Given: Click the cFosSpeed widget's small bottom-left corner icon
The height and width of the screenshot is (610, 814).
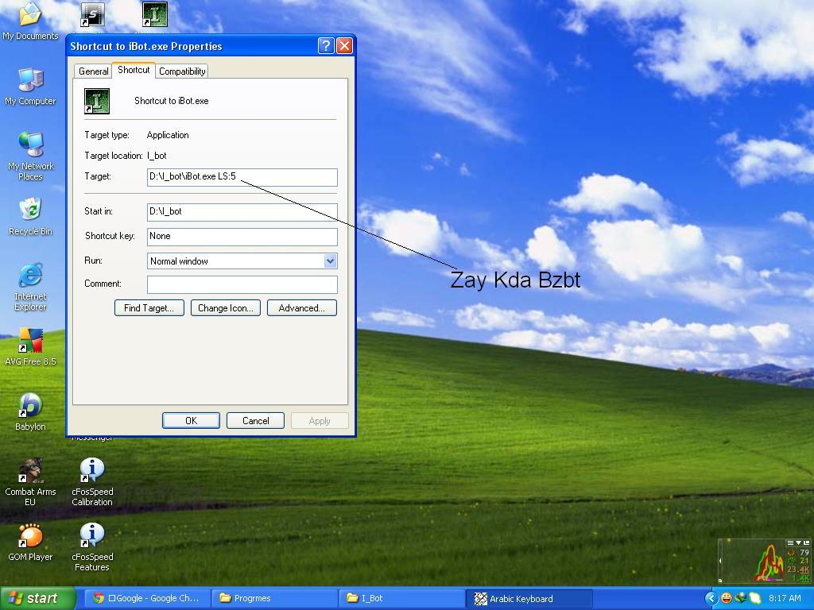Looking at the screenshot, I should [720, 581].
